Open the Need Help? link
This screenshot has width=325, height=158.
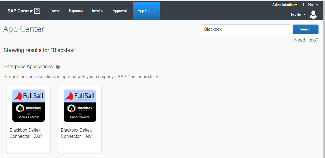pyautogui.click(x=306, y=40)
